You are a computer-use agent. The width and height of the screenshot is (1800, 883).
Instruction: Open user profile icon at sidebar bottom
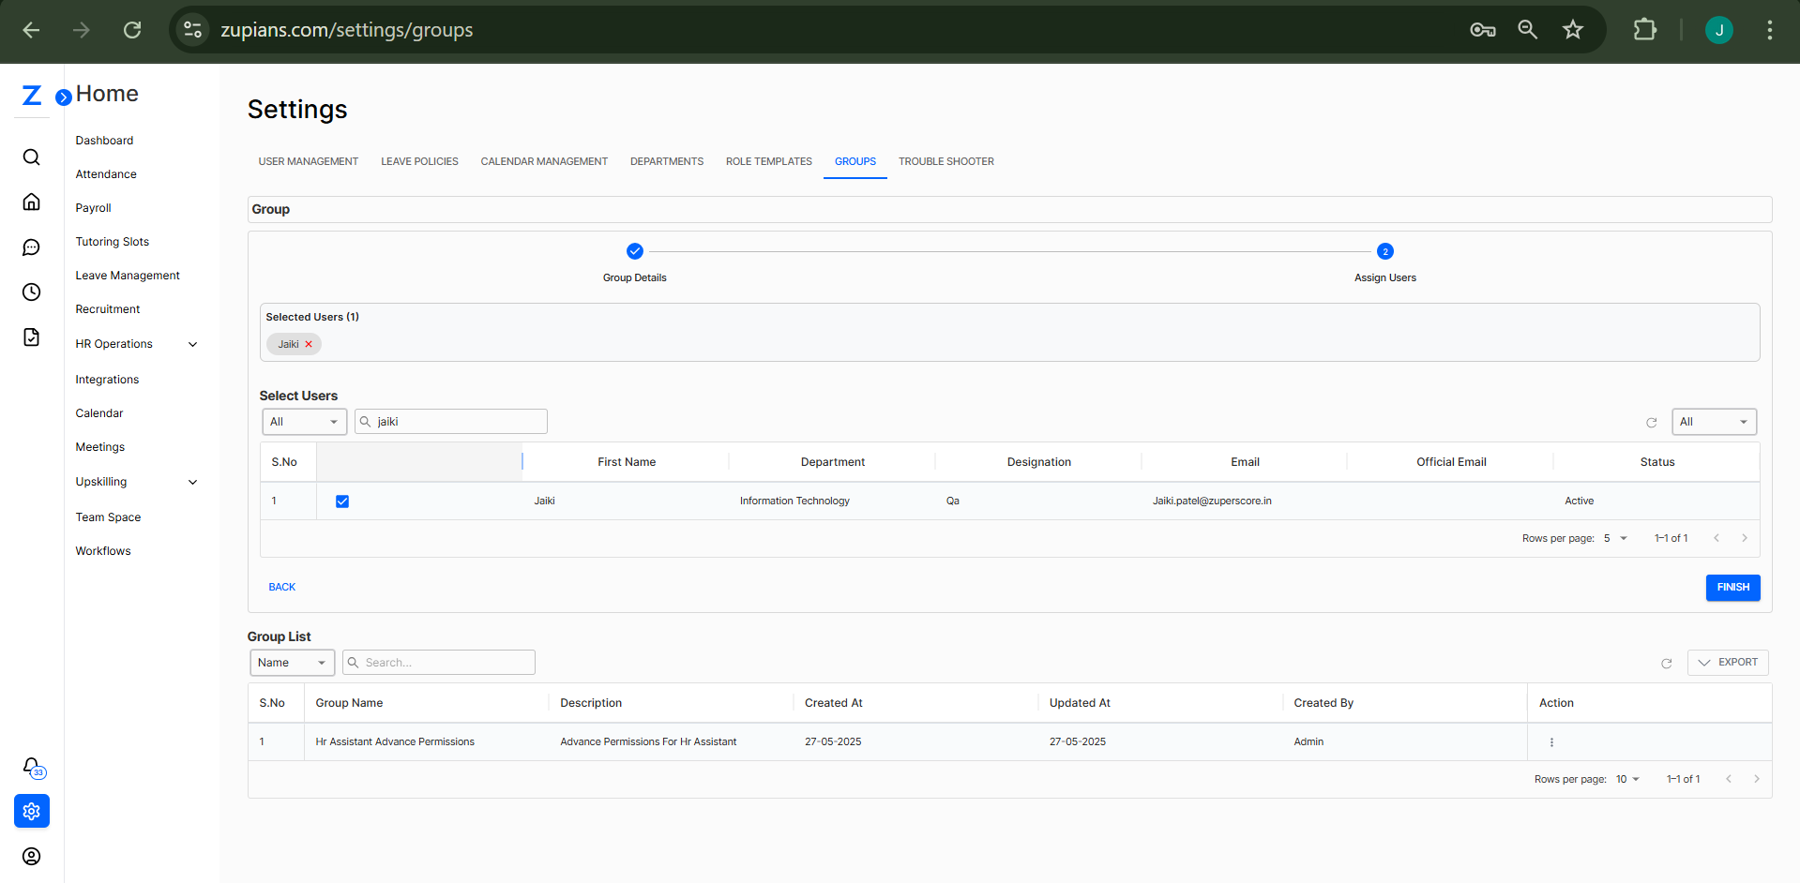coord(31,856)
